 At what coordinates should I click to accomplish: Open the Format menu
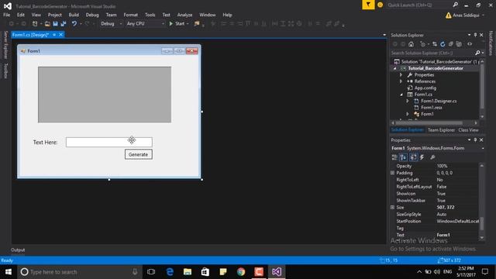click(131, 15)
